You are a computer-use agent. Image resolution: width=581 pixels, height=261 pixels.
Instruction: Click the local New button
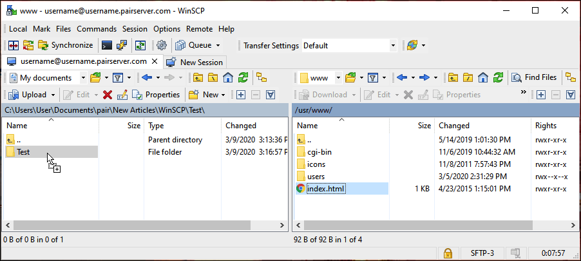pyautogui.click(x=204, y=95)
